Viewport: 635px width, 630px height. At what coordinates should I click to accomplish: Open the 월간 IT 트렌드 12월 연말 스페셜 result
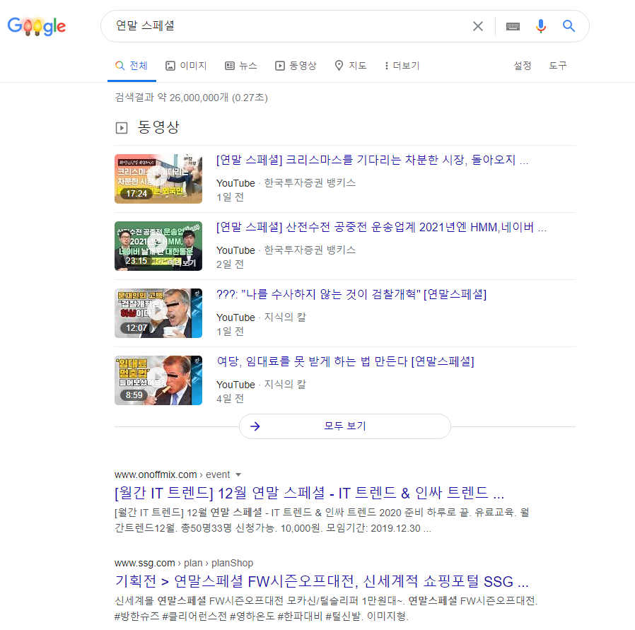click(x=310, y=493)
